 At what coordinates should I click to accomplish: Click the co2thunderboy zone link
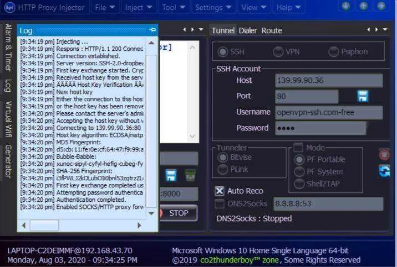click(240, 260)
